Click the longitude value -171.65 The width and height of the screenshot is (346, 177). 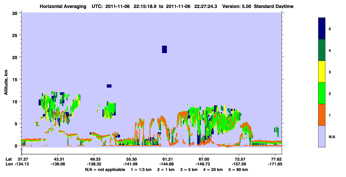275,164
